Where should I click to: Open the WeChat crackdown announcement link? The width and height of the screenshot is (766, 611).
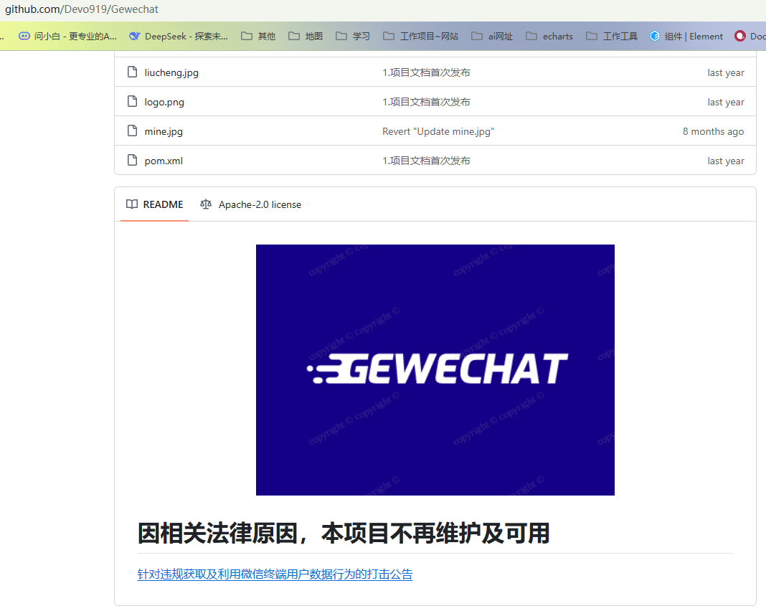[x=275, y=574]
